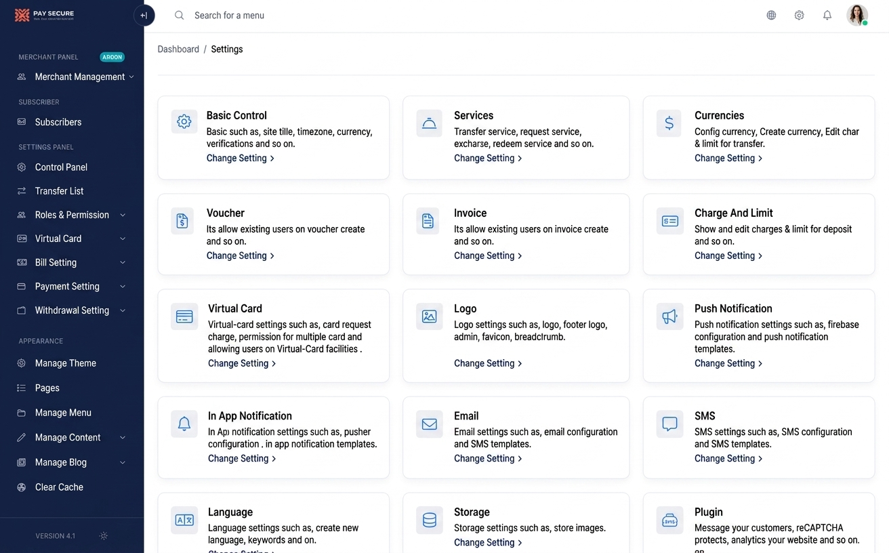Open Change Setting link for Invoice
The height and width of the screenshot is (553, 889).
pyautogui.click(x=488, y=255)
